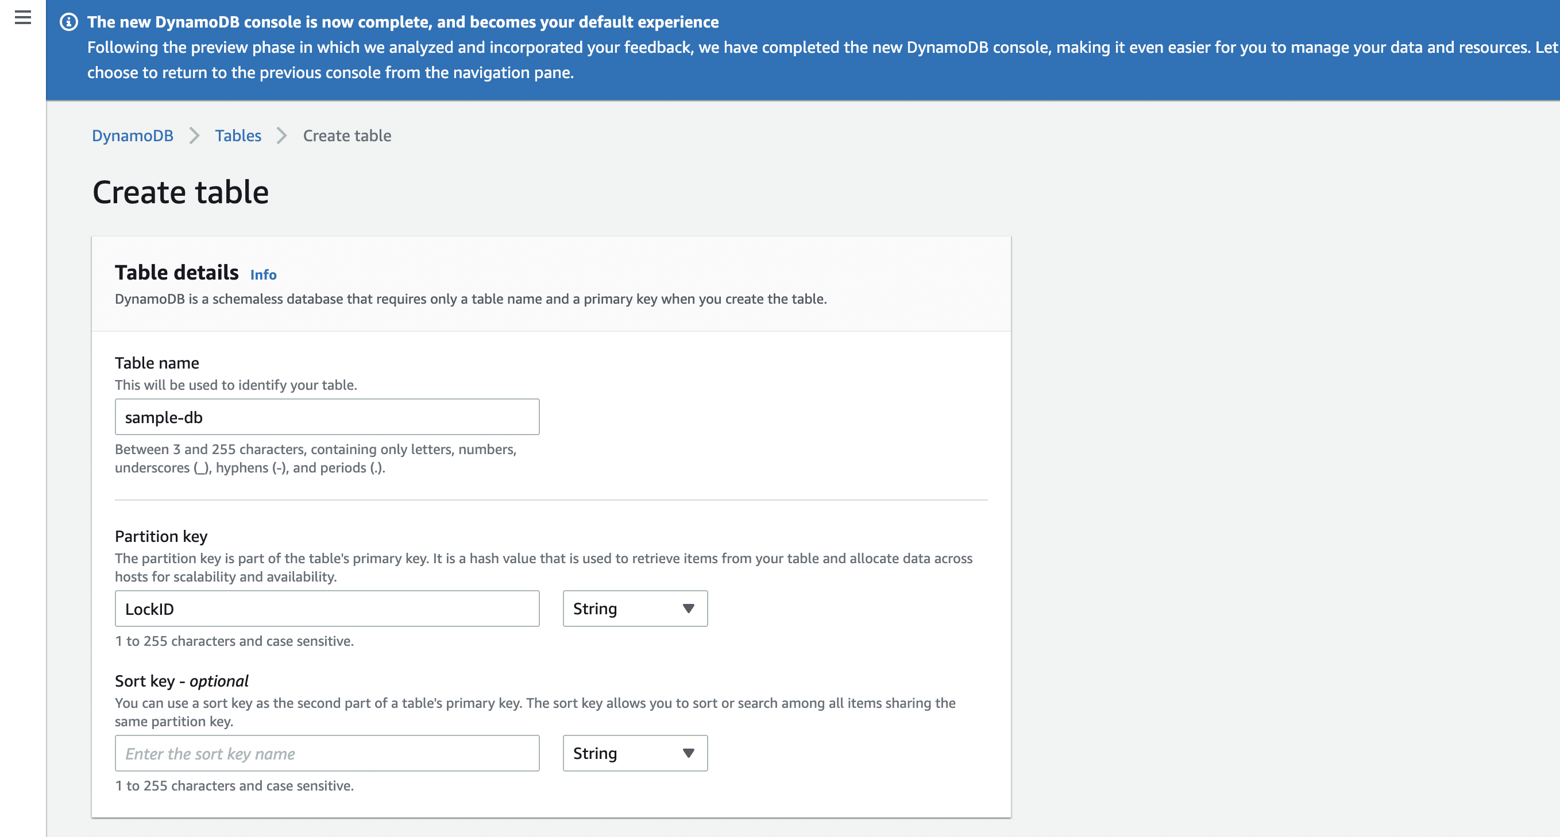1560x837 pixels.
Task: Click the Table name field containing sample-db
Action: tap(327, 417)
